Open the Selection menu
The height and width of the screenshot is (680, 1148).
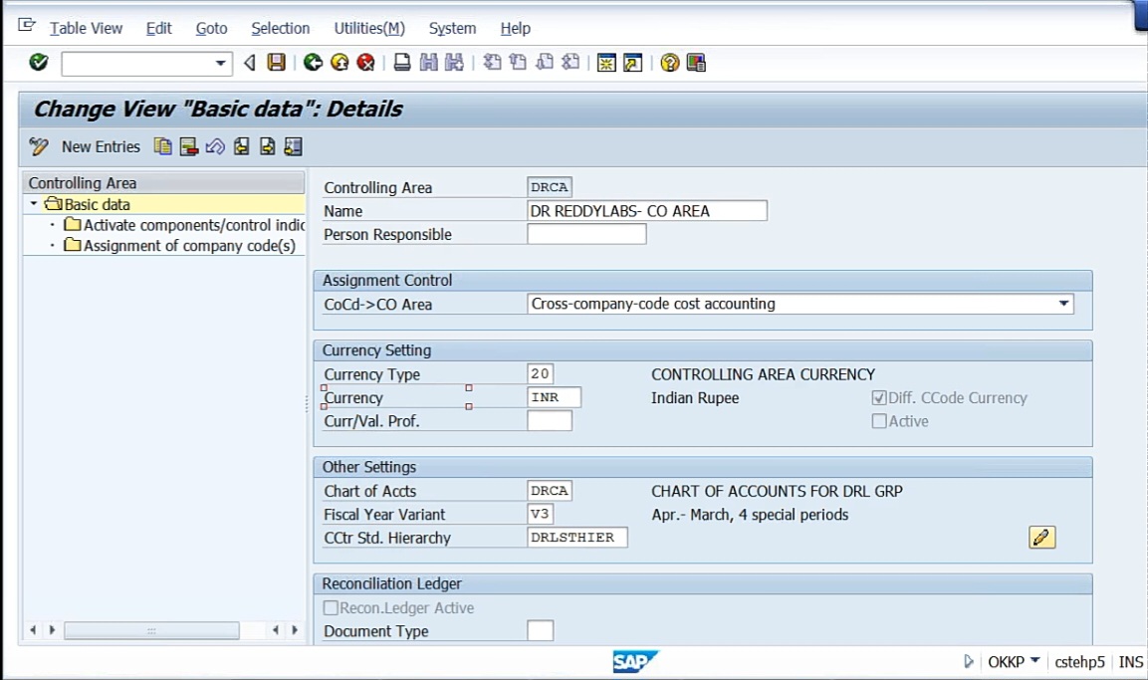281,28
